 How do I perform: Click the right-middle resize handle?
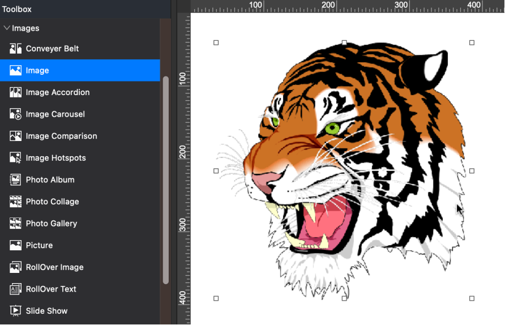pyautogui.click(x=472, y=170)
